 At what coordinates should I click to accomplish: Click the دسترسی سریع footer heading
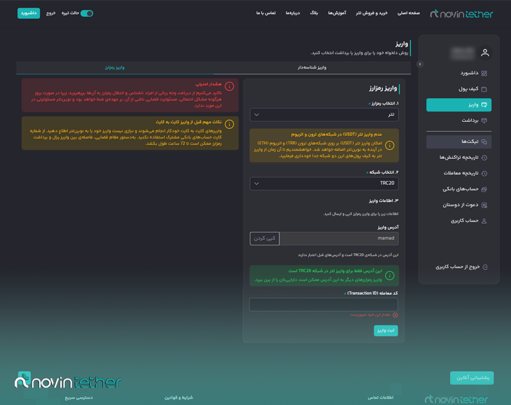click(x=79, y=397)
